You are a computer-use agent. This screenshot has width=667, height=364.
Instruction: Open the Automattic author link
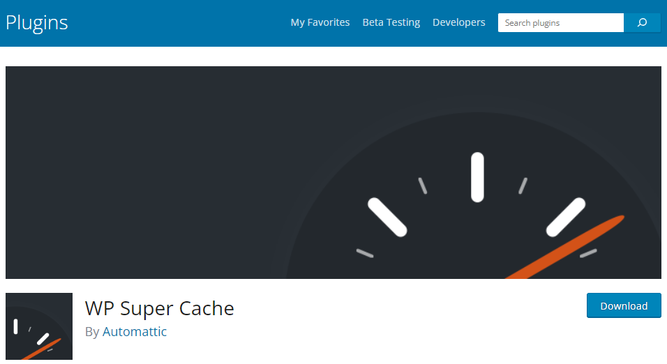coord(135,331)
